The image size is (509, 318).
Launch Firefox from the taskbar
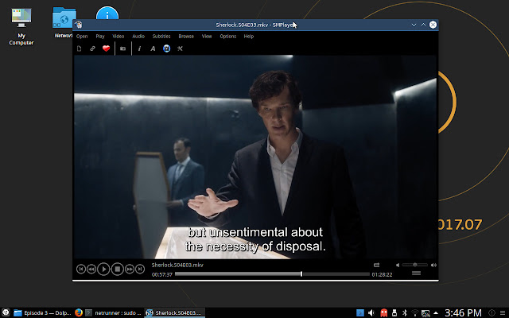[79, 312]
